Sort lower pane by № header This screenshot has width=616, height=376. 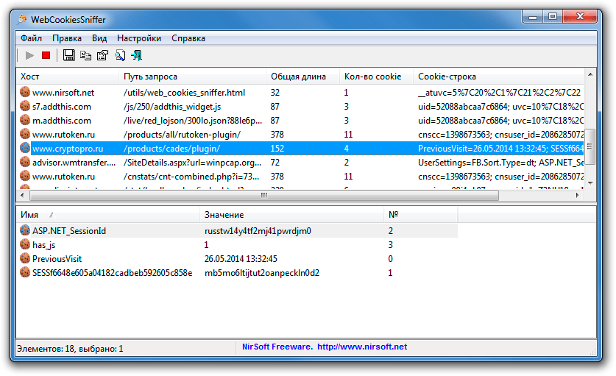click(421, 215)
